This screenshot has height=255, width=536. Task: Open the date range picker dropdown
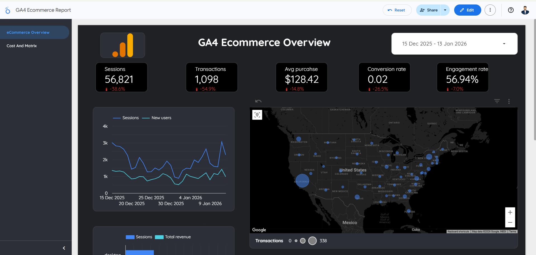[454, 44]
